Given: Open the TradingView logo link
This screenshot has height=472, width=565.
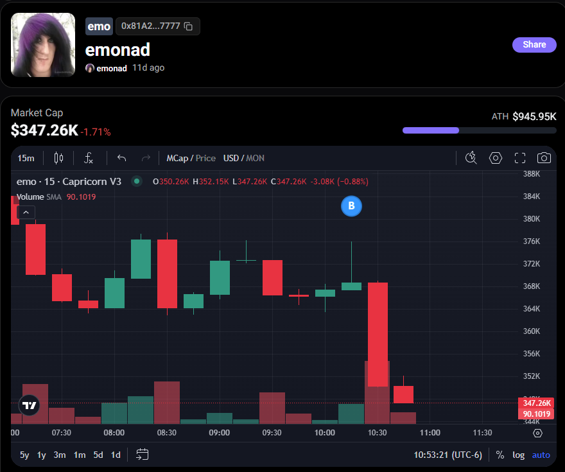Looking at the screenshot, I should (x=29, y=405).
